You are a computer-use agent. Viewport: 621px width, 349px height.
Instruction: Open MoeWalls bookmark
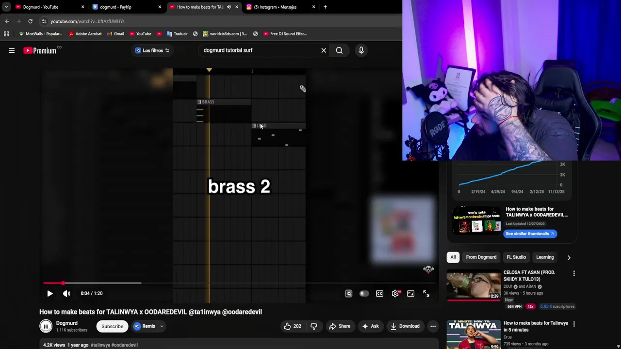pyautogui.click(x=40, y=34)
